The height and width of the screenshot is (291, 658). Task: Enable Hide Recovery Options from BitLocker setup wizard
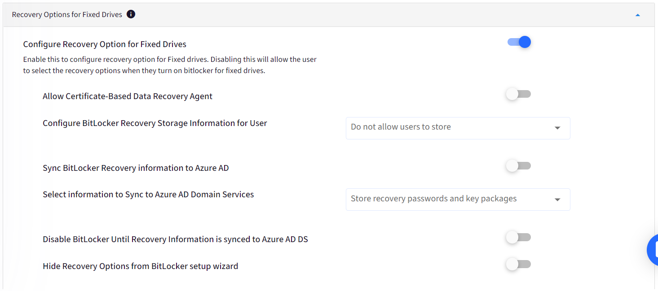tap(518, 265)
